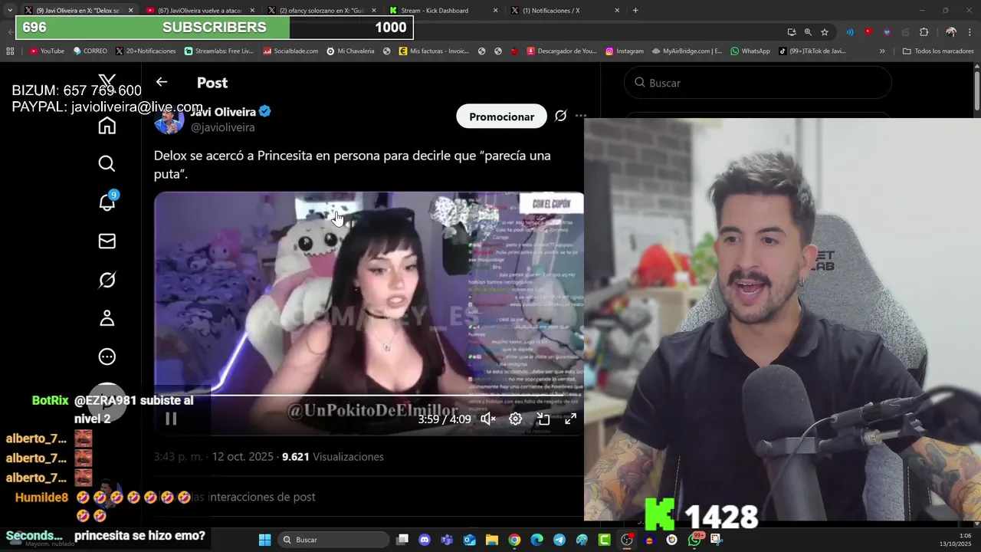Viewport: 981px width, 552px height.
Task: Open WhatsApp with 99+ badge on taskbar
Action: [694, 540]
